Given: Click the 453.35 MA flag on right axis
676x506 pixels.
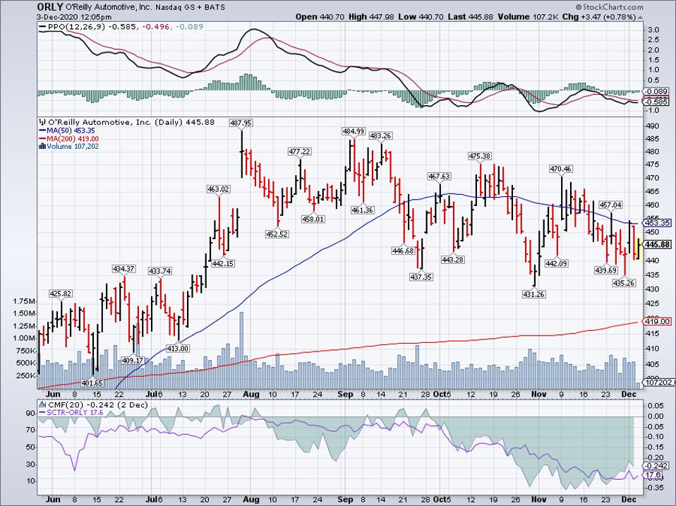Looking at the screenshot, I should 657,223.
